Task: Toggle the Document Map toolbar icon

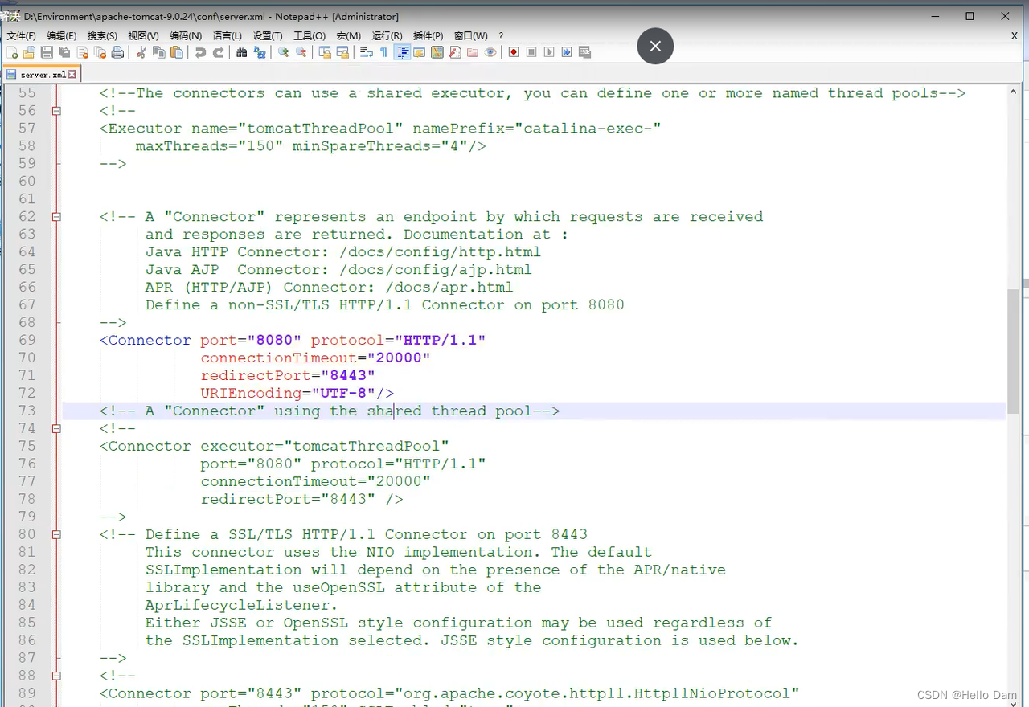Action: (x=437, y=52)
